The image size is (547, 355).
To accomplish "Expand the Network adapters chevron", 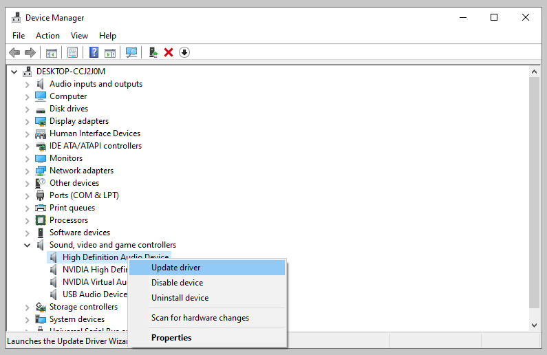I will 28,171.
